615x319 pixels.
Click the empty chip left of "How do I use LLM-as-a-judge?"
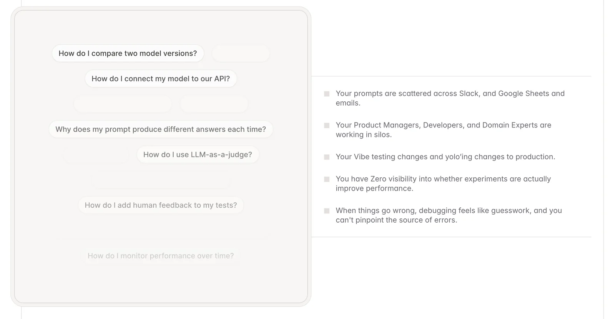pos(96,155)
